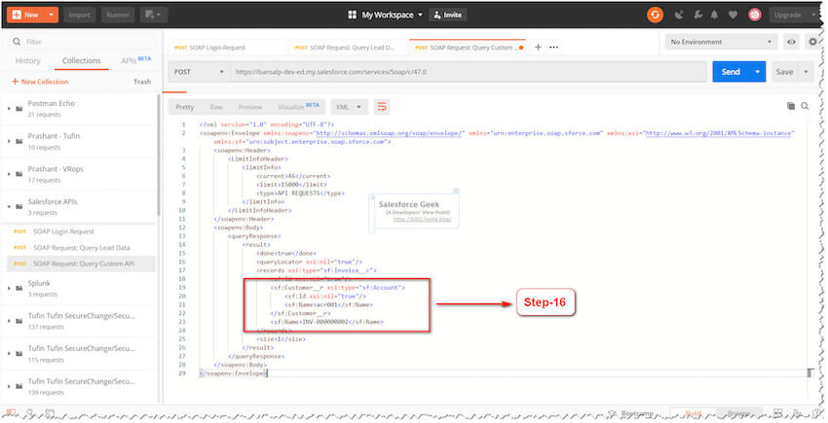Select the Visualize beta view
This screenshot has width=828, height=423.
298,107
